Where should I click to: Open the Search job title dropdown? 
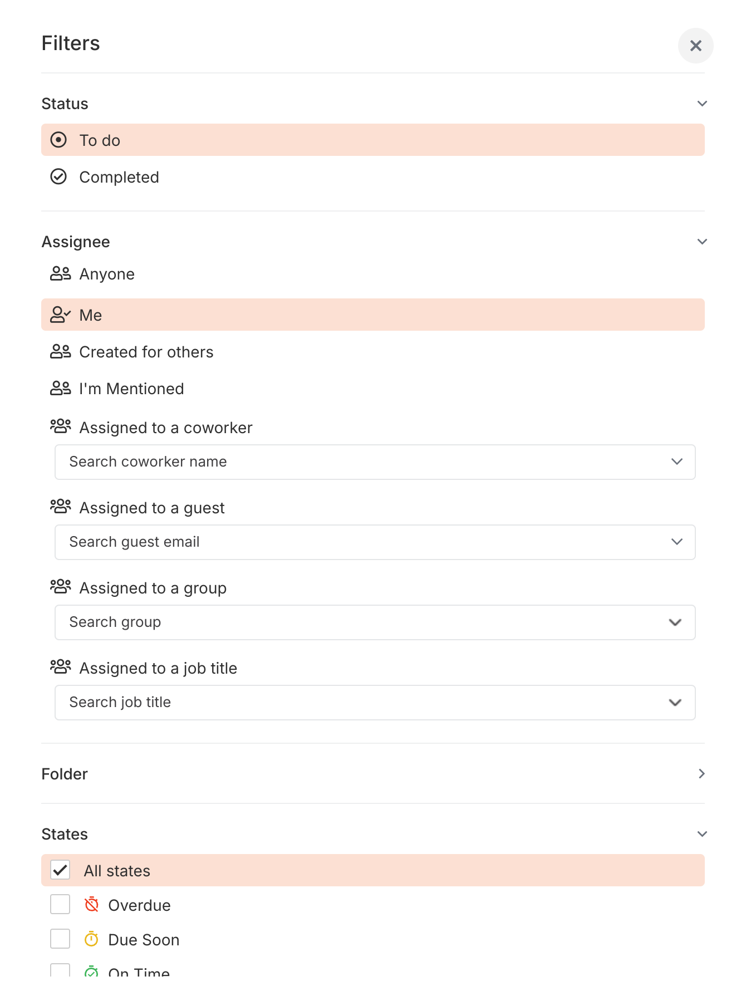pyautogui.click(x=676, y=702)
